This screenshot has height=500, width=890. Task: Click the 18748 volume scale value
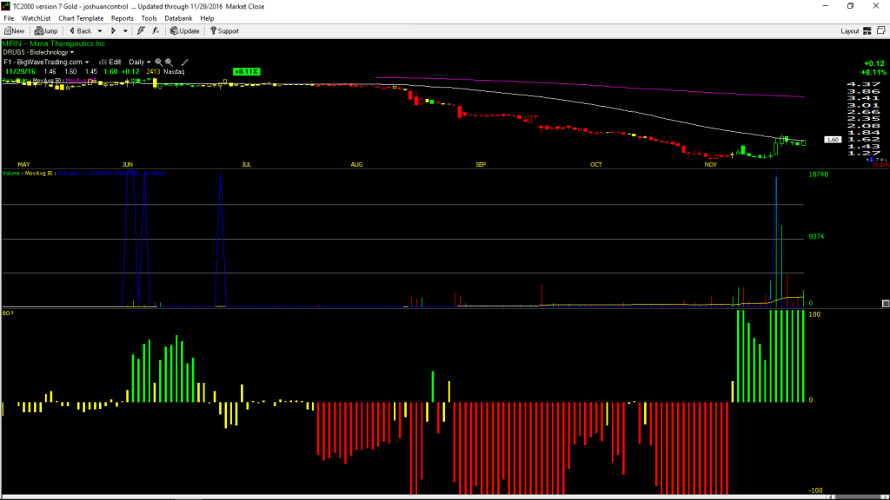[x=818, y=174]
